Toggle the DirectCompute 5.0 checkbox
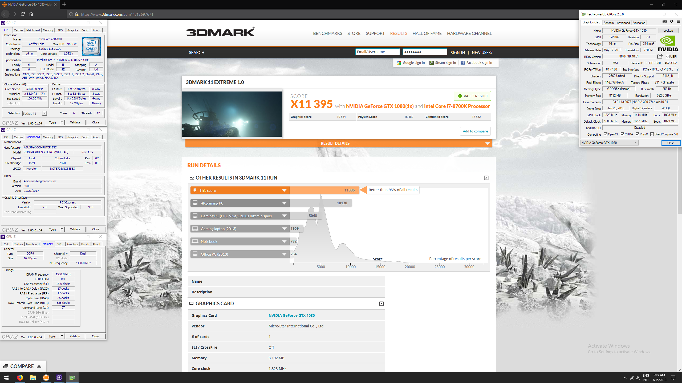Screen dimensions: 682x383 coord(652,134)
